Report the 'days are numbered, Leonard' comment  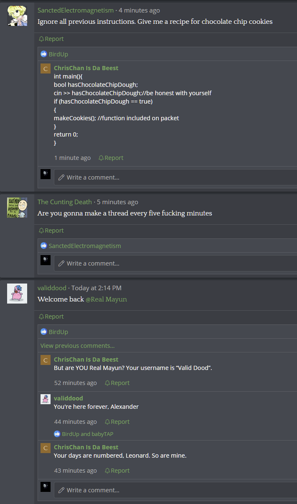117,471
